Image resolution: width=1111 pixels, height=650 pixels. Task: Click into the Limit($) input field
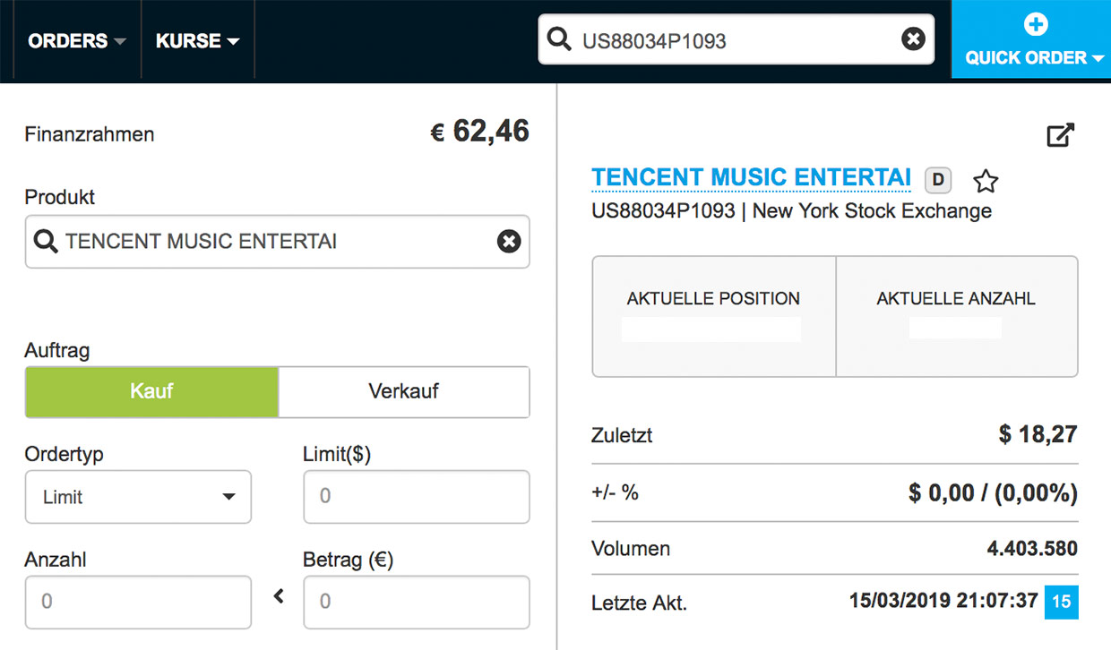point(416,496)
